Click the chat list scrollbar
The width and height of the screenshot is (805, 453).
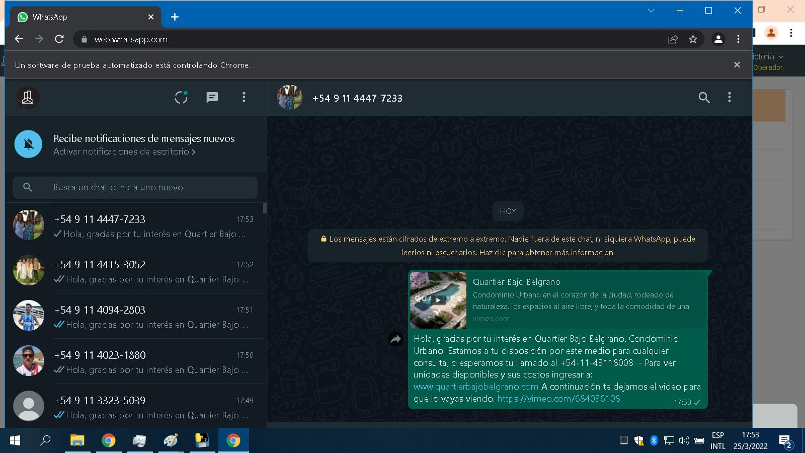click(x=265, y=208)
